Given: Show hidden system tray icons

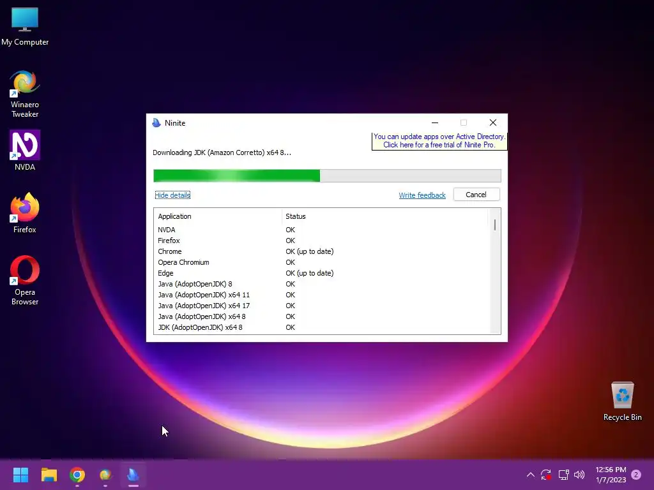Looking at the screenshot, I should [531, 475].
